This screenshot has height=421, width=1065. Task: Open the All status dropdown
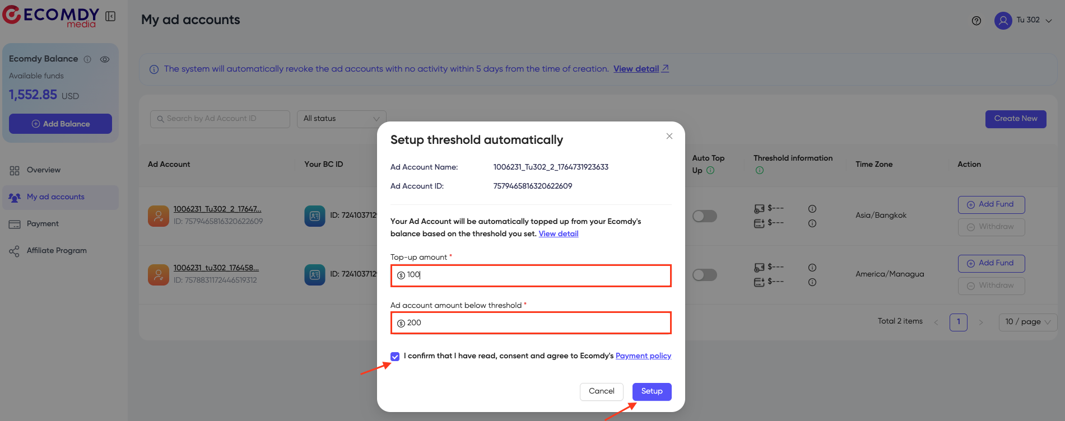(341, 119)
